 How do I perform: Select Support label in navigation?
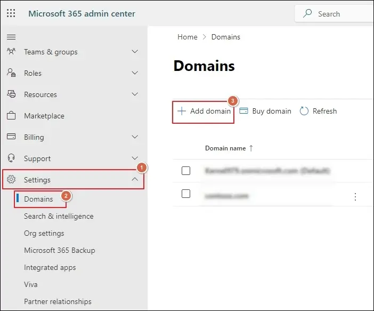pyautogui.click(x=37, y=158)
